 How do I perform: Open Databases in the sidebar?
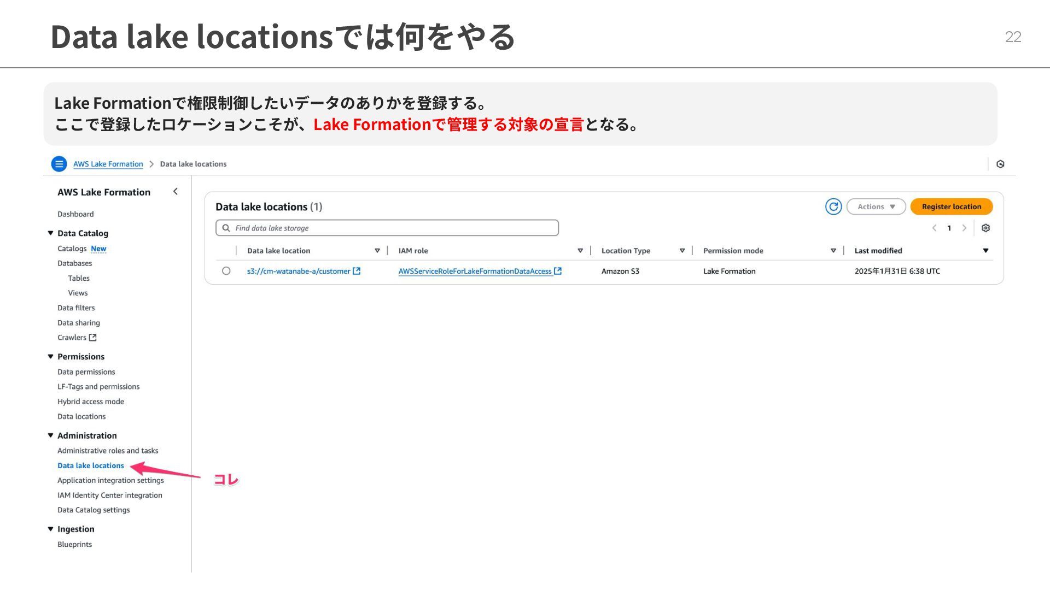(75, 263)
